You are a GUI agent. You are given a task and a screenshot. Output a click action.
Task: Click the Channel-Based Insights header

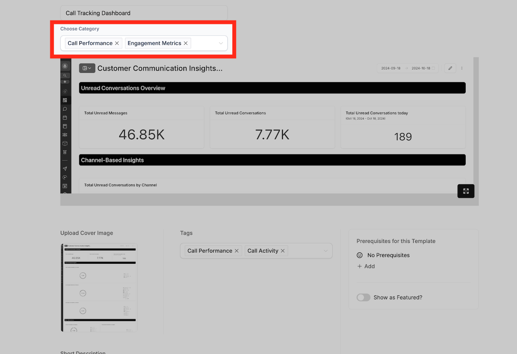[x=272, y=160]
